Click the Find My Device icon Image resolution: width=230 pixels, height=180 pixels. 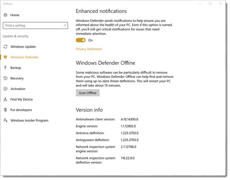(x=5, y=99)
